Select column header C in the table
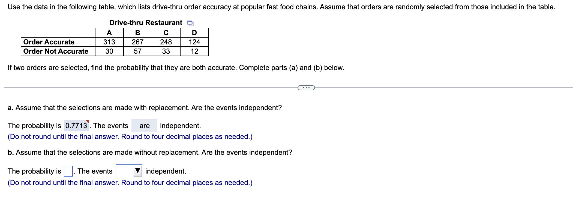Viewport: 573px width, 200px height. tap(165, 33)
